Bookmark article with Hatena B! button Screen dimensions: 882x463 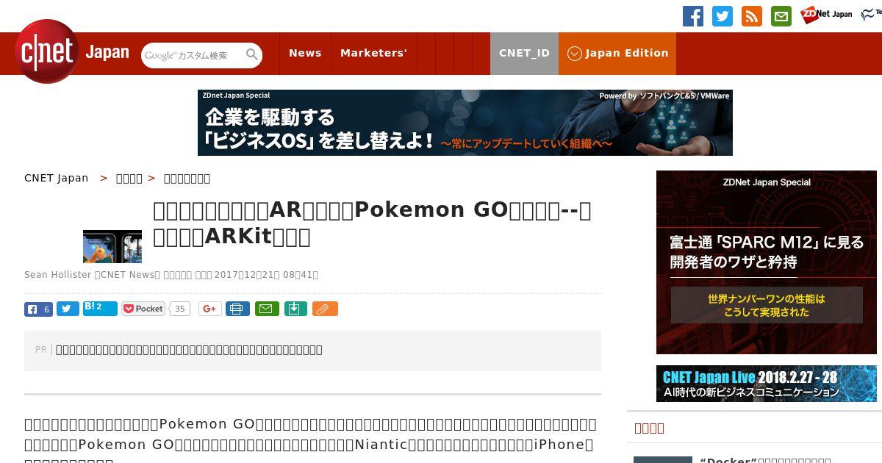click(100, 309)
